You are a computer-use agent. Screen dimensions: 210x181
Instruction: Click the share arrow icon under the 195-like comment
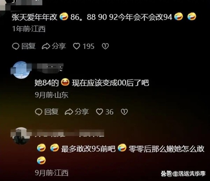click(x=46, y=46)
